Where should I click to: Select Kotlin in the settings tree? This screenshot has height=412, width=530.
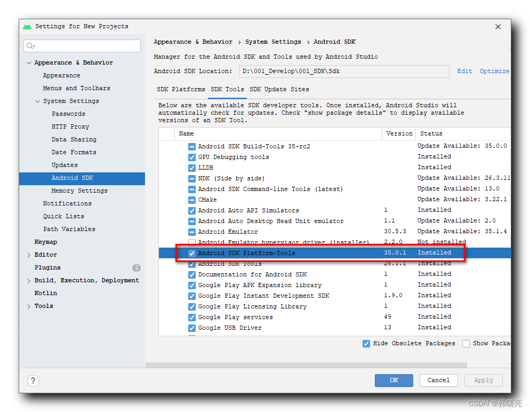coord(46,294)
